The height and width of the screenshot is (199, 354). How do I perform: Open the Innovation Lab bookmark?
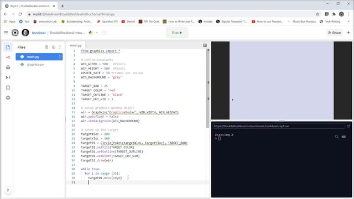point(45,22)
